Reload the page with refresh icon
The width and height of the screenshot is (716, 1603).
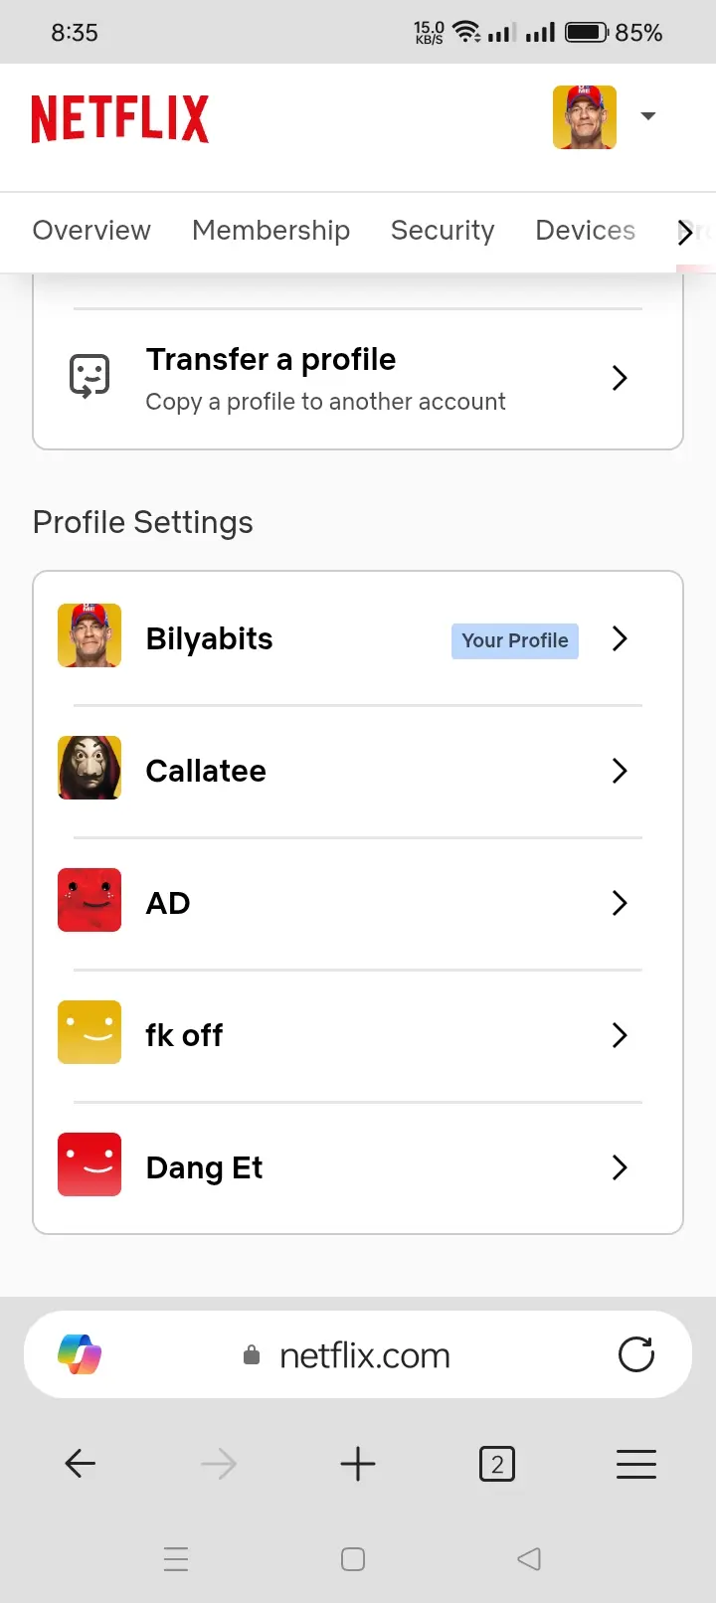(x=636, y=1354)
